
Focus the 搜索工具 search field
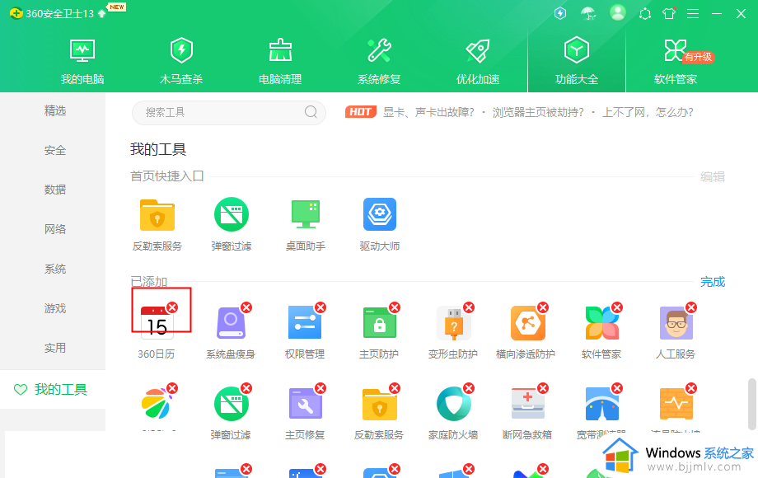(229, 113)
